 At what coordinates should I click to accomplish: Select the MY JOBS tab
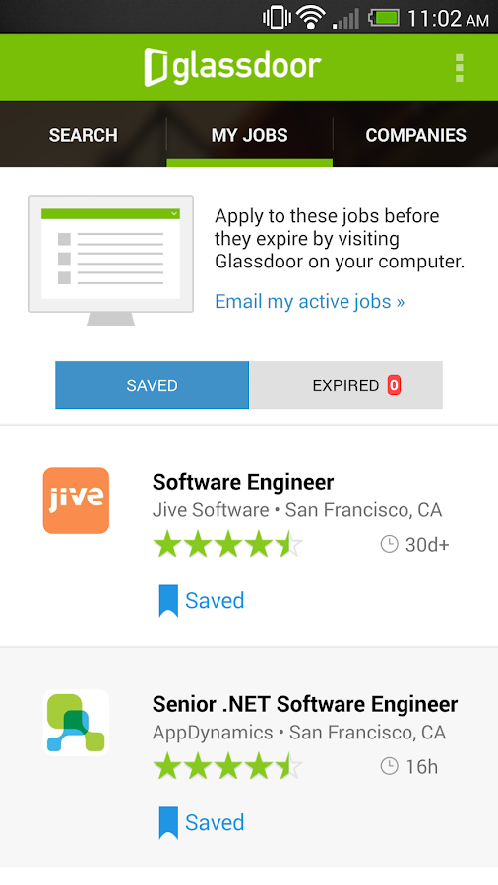click(x=250, y=135)
